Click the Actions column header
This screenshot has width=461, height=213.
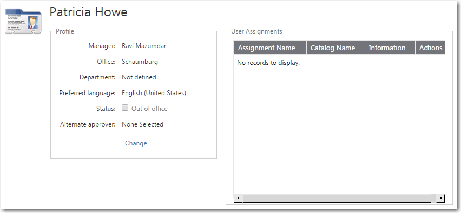(430, 48)
